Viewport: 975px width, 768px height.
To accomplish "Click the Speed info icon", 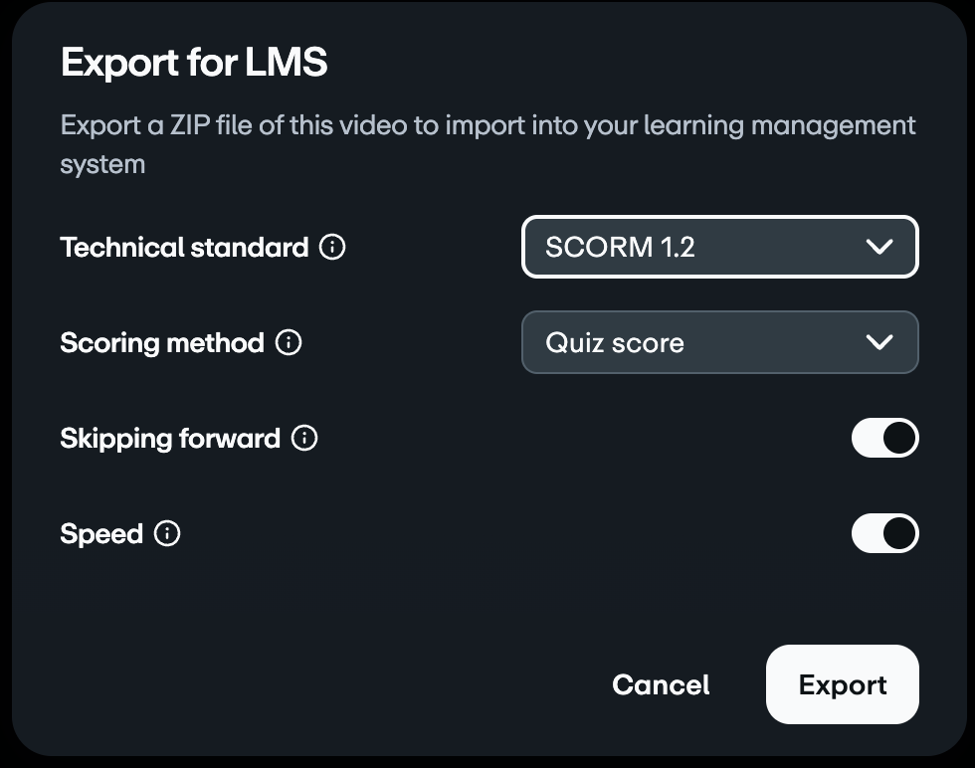I will [x=169, y=533].
